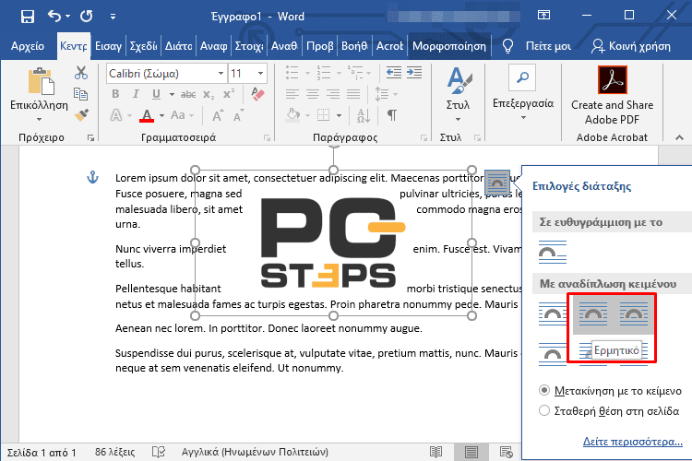Click Κοινή χρήση share button
The image size is (692, 461).
coord(631,46)
